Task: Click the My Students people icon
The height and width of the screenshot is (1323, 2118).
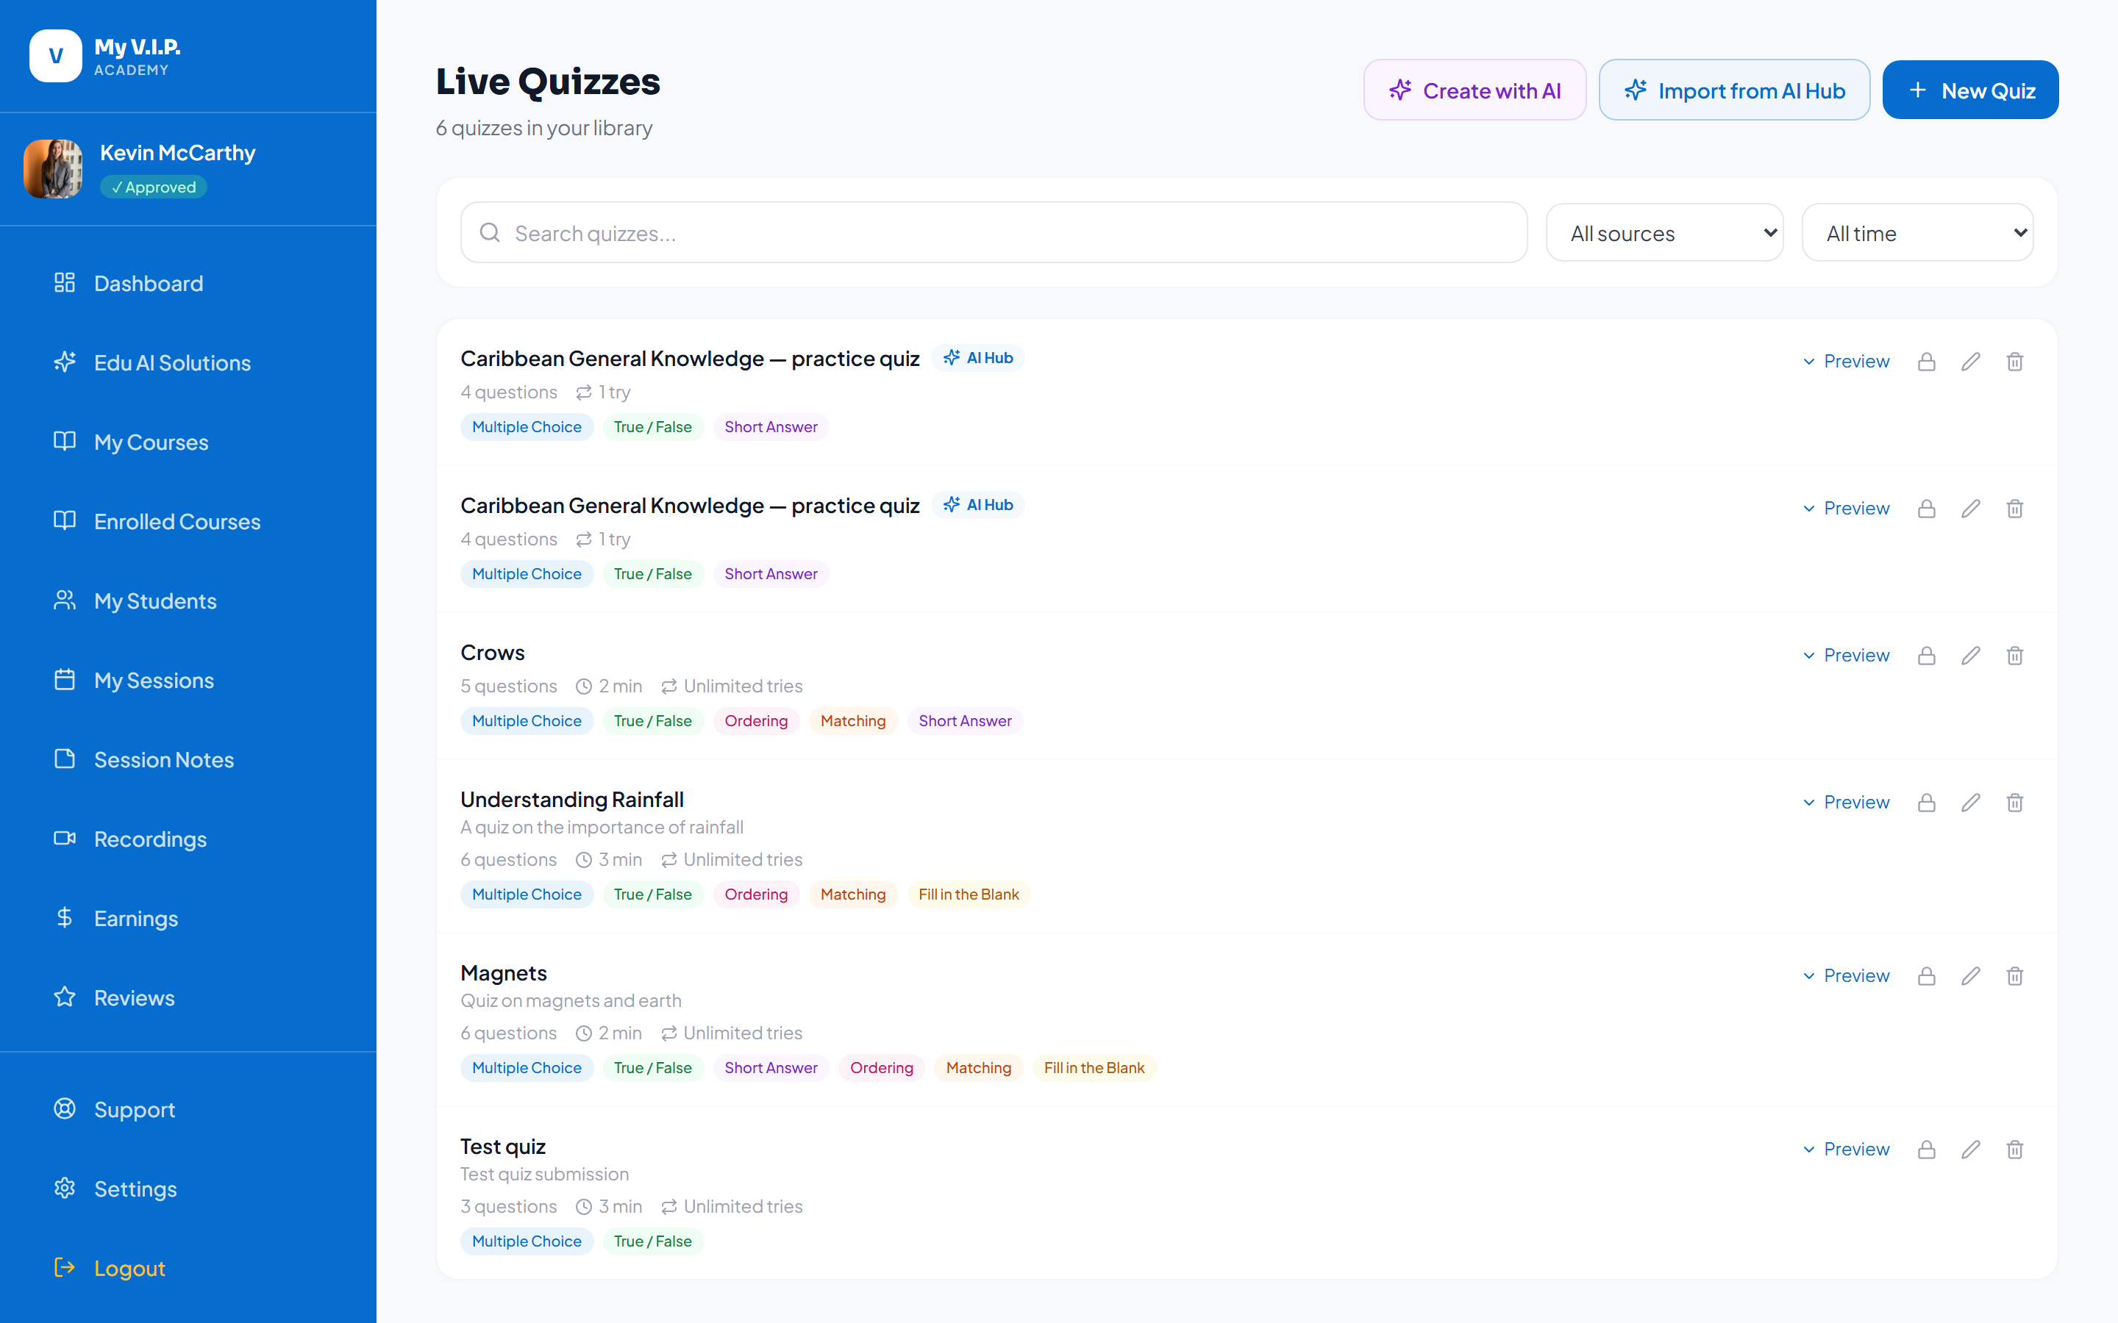Action: (x=65, y=600)
